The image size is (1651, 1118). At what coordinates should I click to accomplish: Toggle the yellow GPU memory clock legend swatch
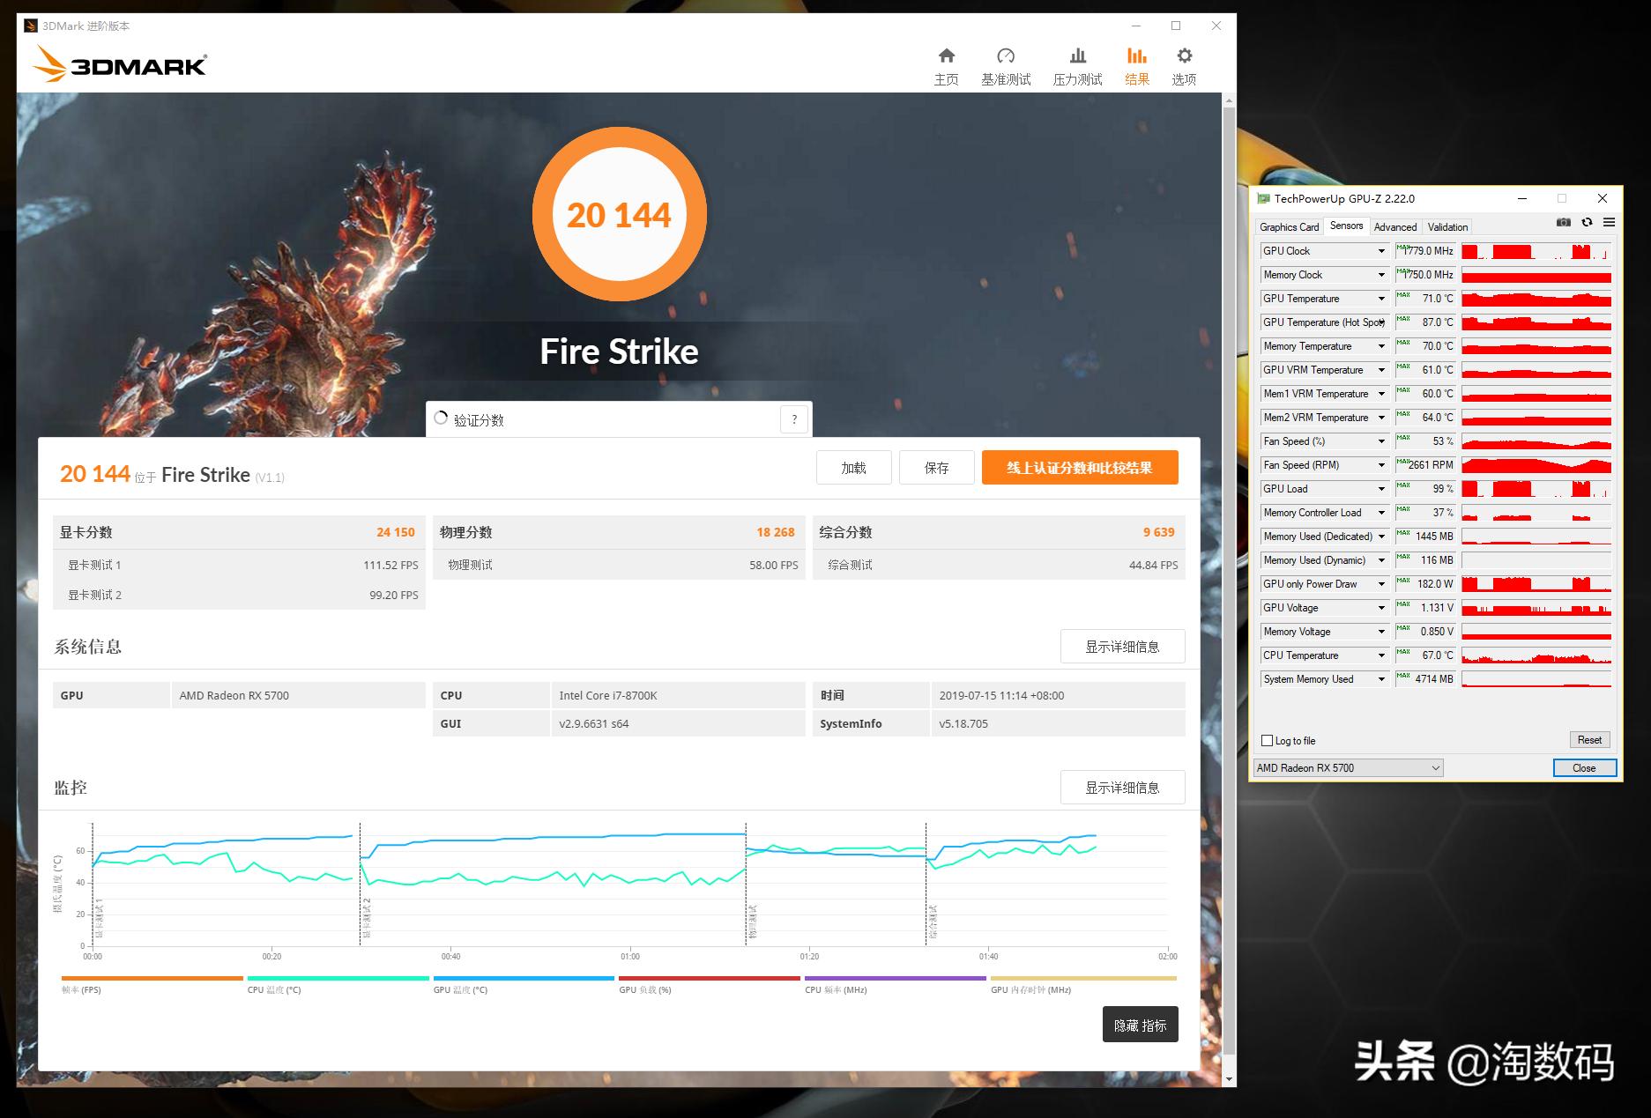click(1083, 978)
